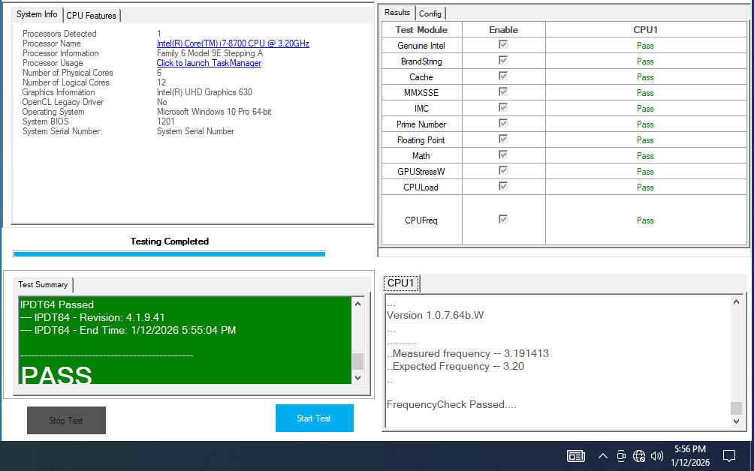Image resolution: width=754 pixels, height=471 pixels.
Task: Click the 'Microsoft Windows 10 Pro 64-bit' value
Action: [214, 112]
